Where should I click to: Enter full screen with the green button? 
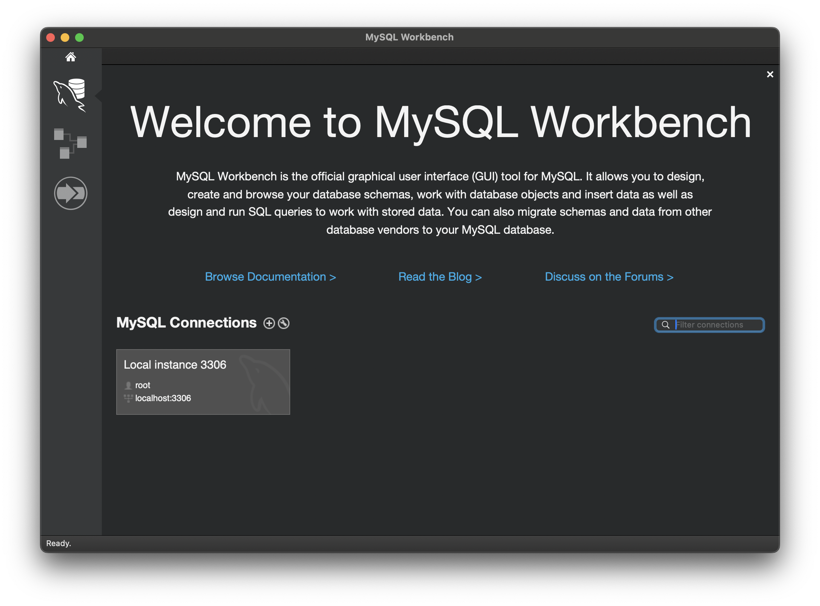[x=79, y=38]
